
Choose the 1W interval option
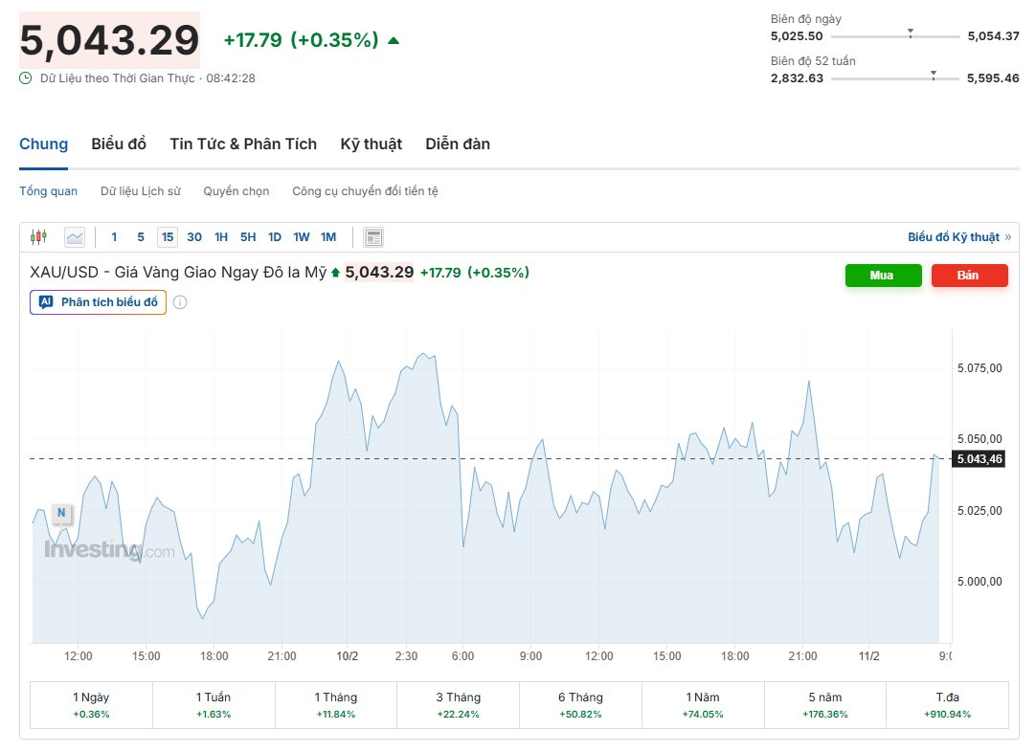click(x=301, y=237)
